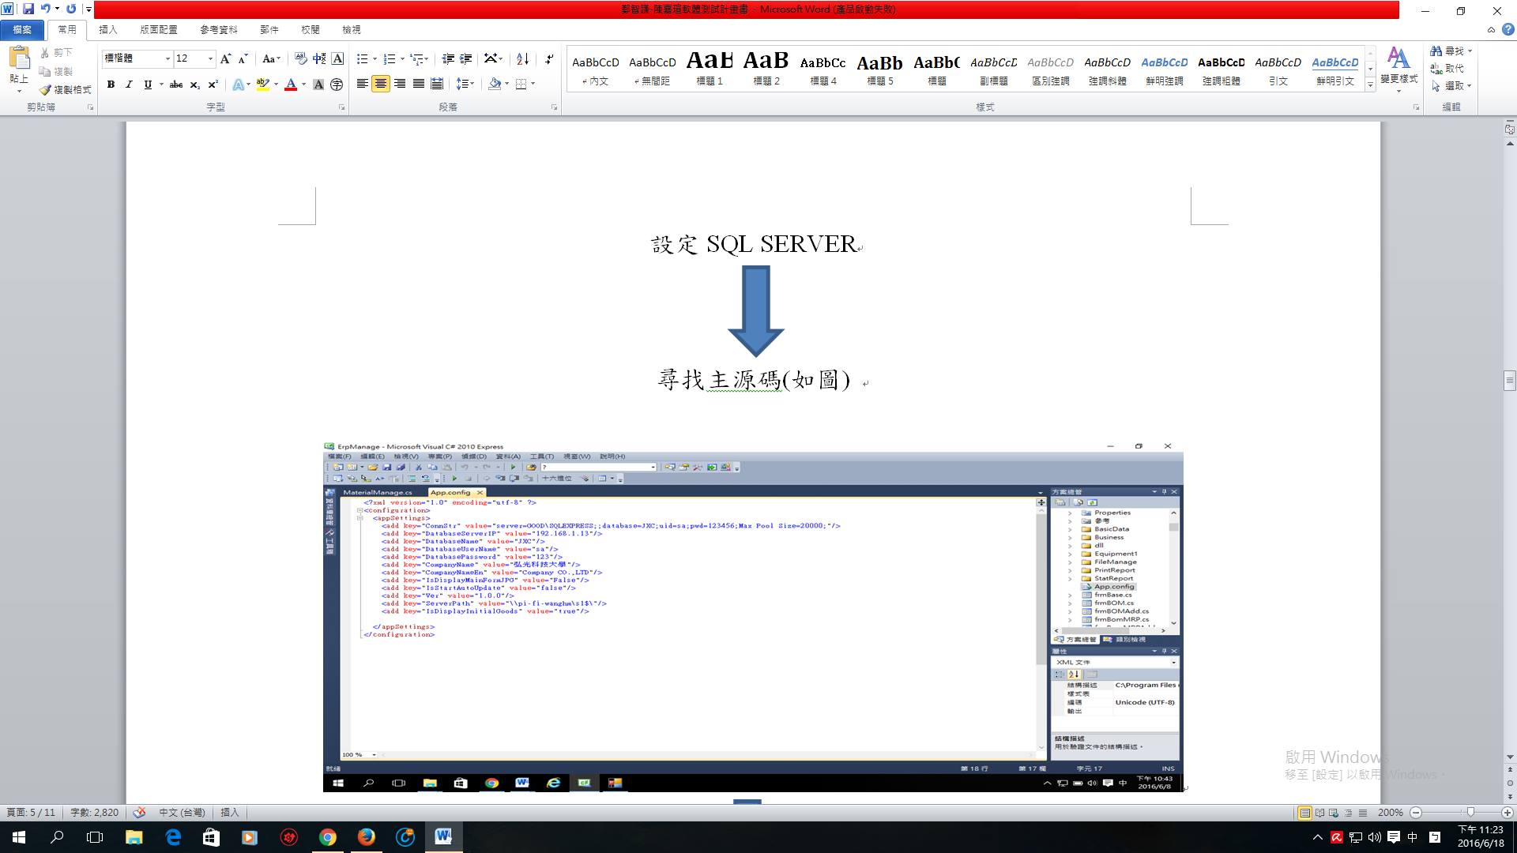Image resolution: width=1517 pixels, height=853 pixels.
Task: Click the Help question mark icon
Action: tap(1508, 29)
